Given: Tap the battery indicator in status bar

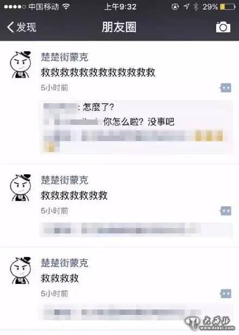Looking at the screenshot, I should (228, 7).
